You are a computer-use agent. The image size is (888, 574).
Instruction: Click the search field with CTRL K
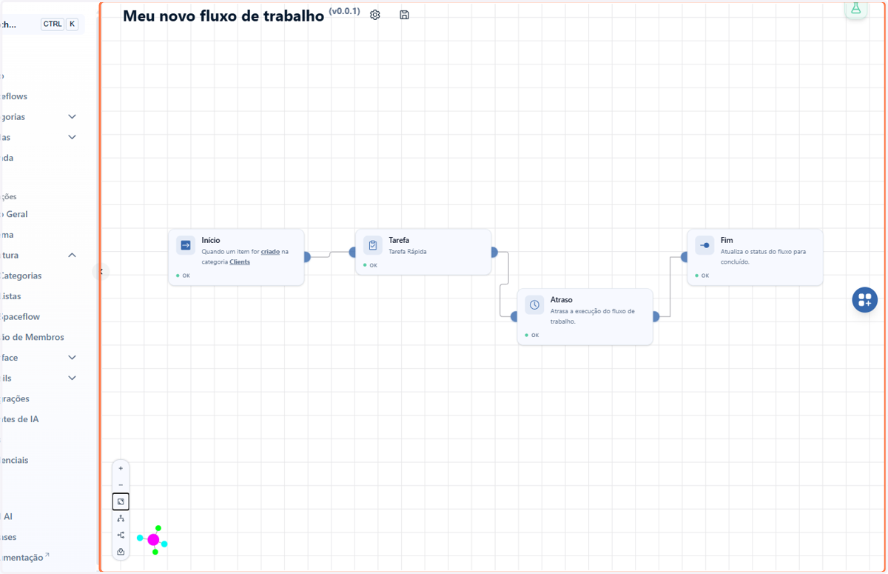[x=41, y=24]
